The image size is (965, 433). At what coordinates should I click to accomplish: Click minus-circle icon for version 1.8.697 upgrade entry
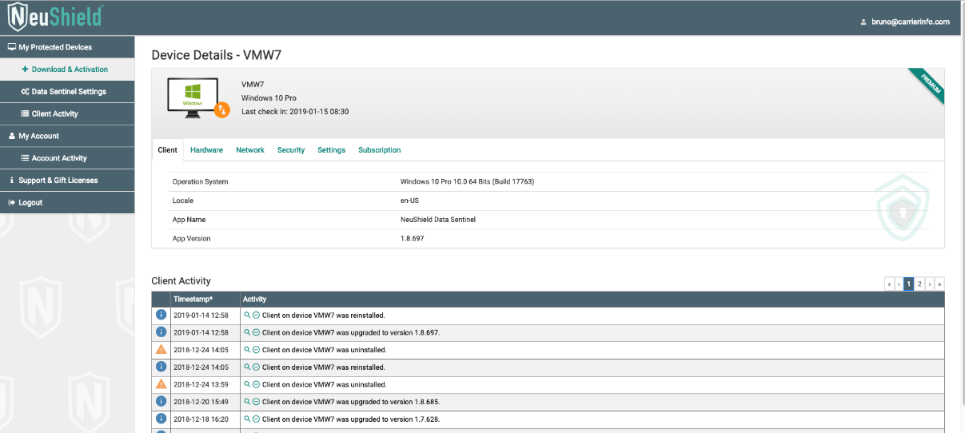[x=256, y=332]
